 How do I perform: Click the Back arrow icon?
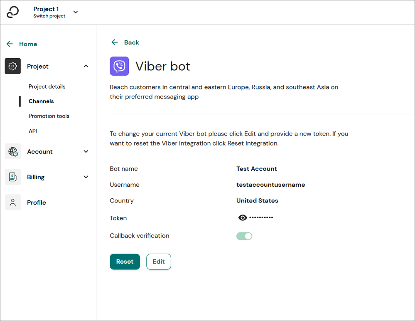115,42
